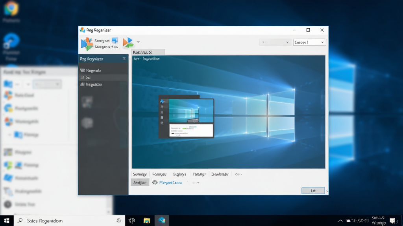Click the blue-outlined button at bottom-right of window

click(313, 191)
